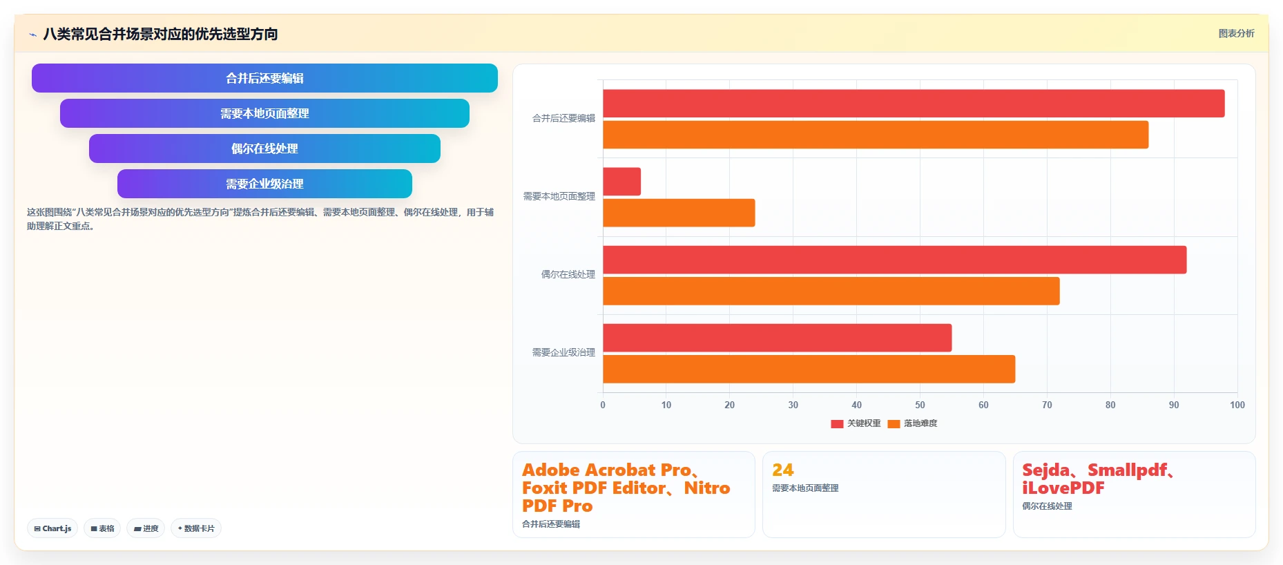Click the Chart.js tag chip
Image resolution: width=1283 pixels, height=565 pixels.
coord(52,528)
